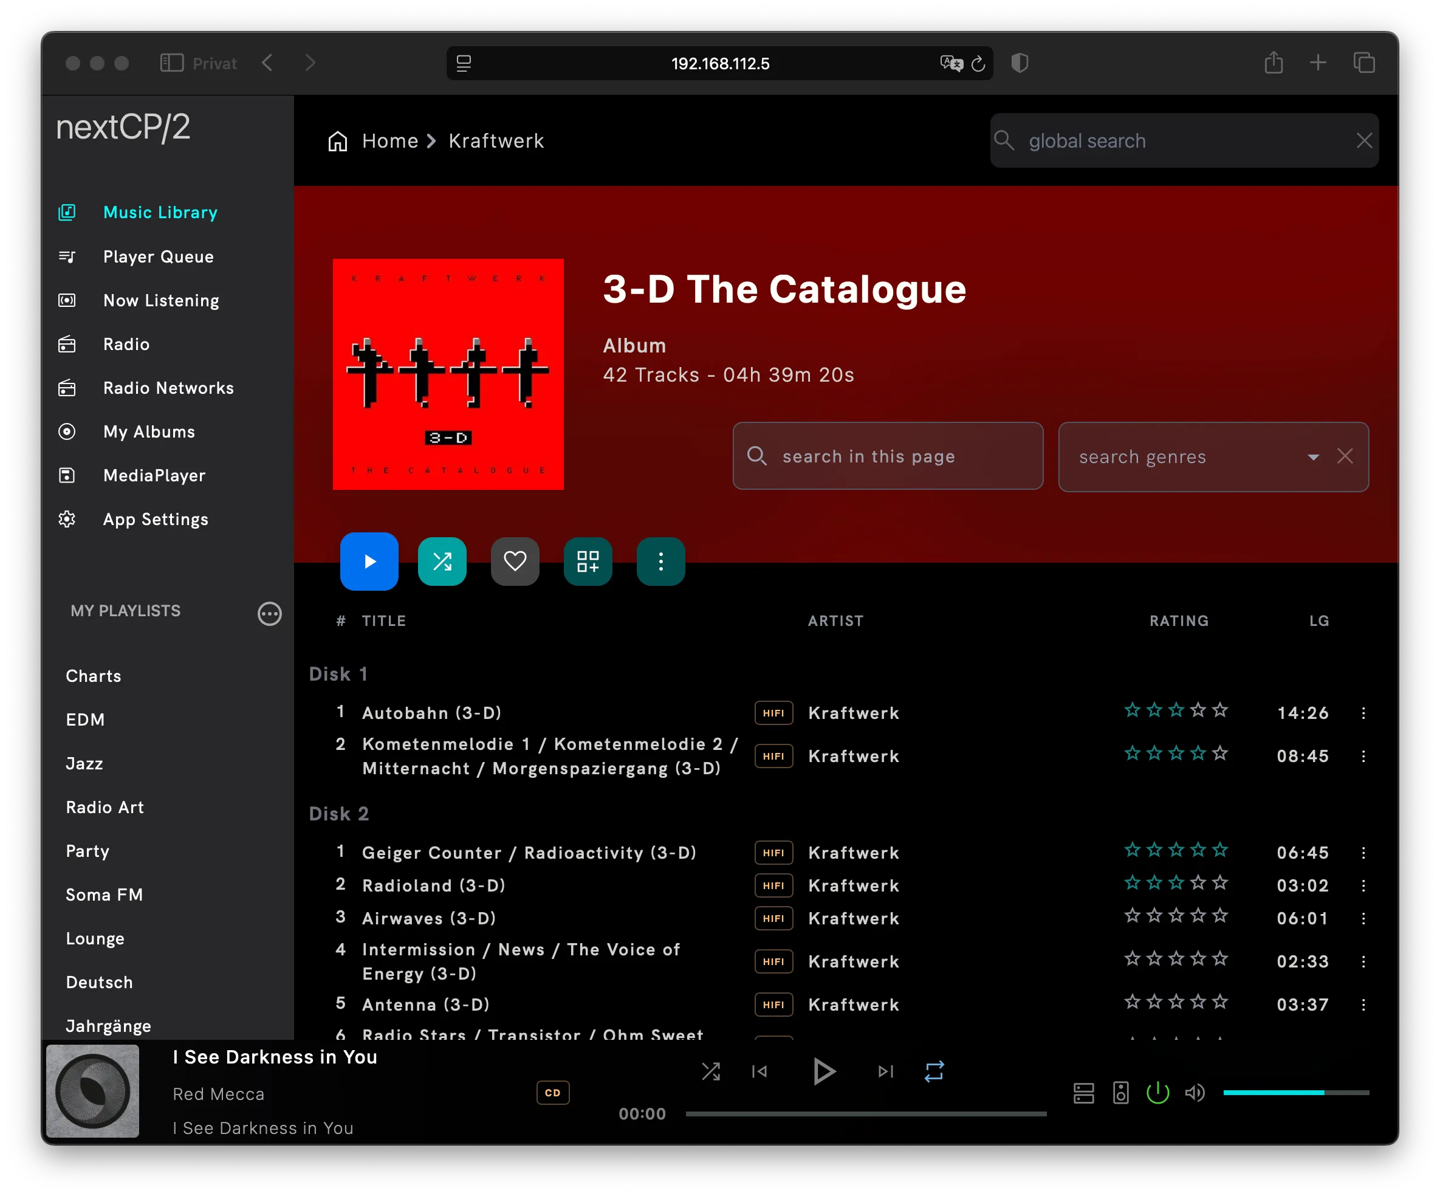
Task: Open track menu for Radioland (3-D)
Action: click(x=1363, y=885)
